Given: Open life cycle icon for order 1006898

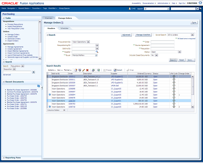Looking at the screenshot, I should 174,89.
